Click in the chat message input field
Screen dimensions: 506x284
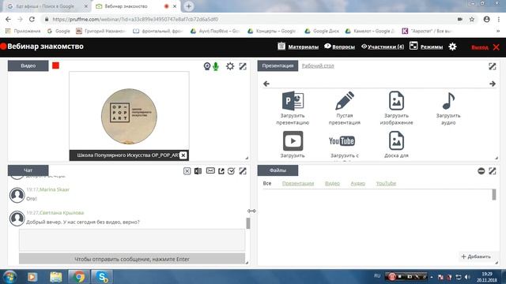tap(132, 240)
